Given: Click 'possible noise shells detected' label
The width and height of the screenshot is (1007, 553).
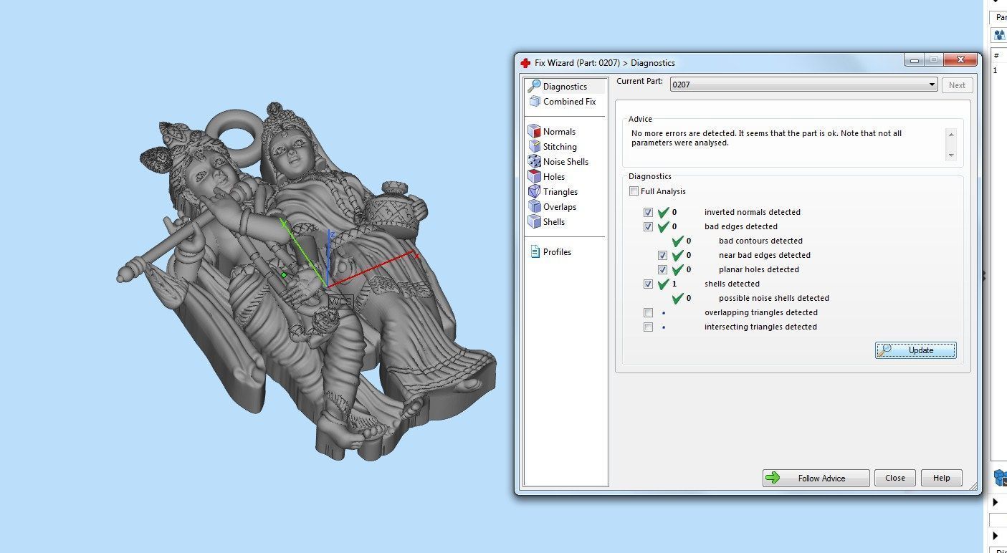Looking at the screenshot, I should [774, 298].
